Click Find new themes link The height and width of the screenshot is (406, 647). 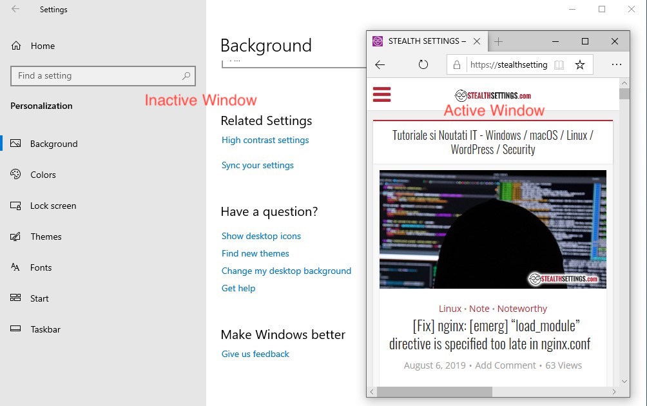point(255,253)
